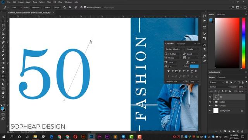Open the leading Auto dropdown

coord(193,54)
